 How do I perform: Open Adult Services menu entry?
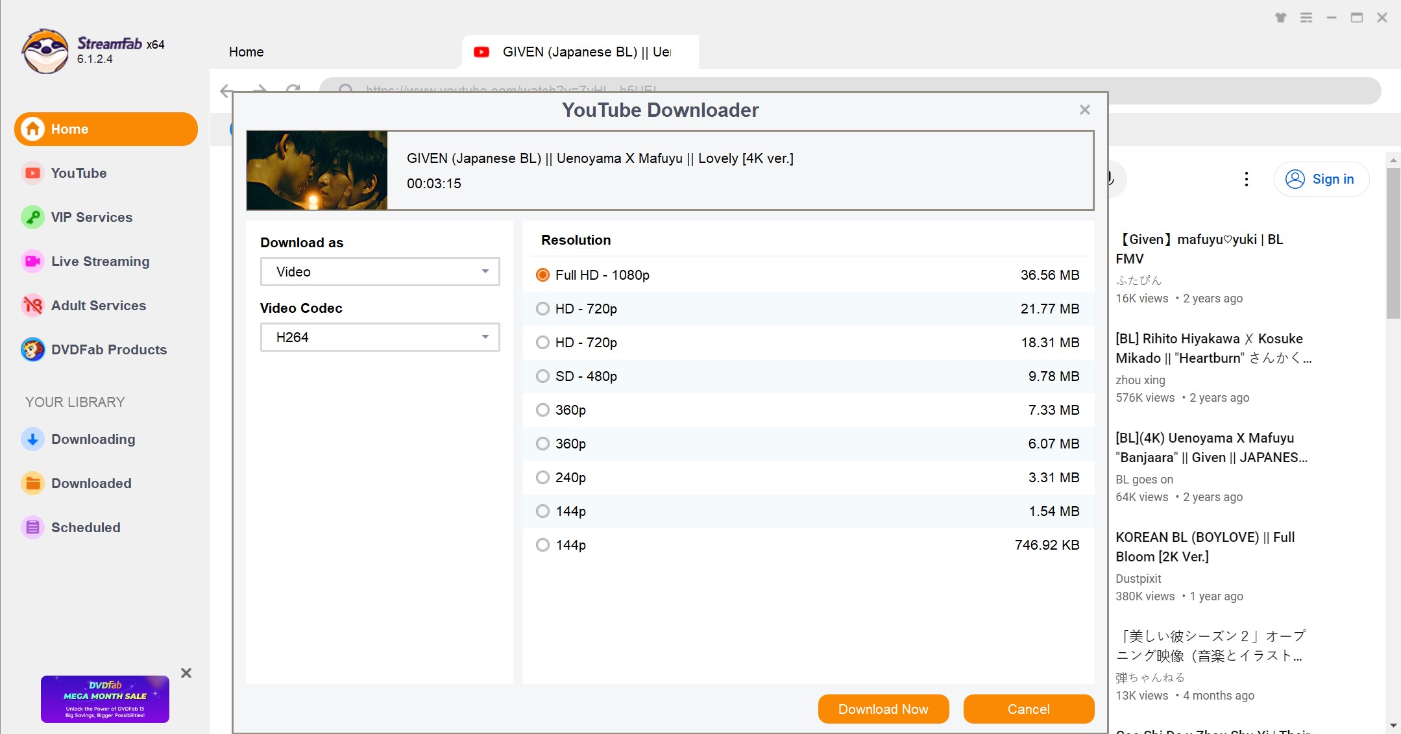(x=99, y=306)
